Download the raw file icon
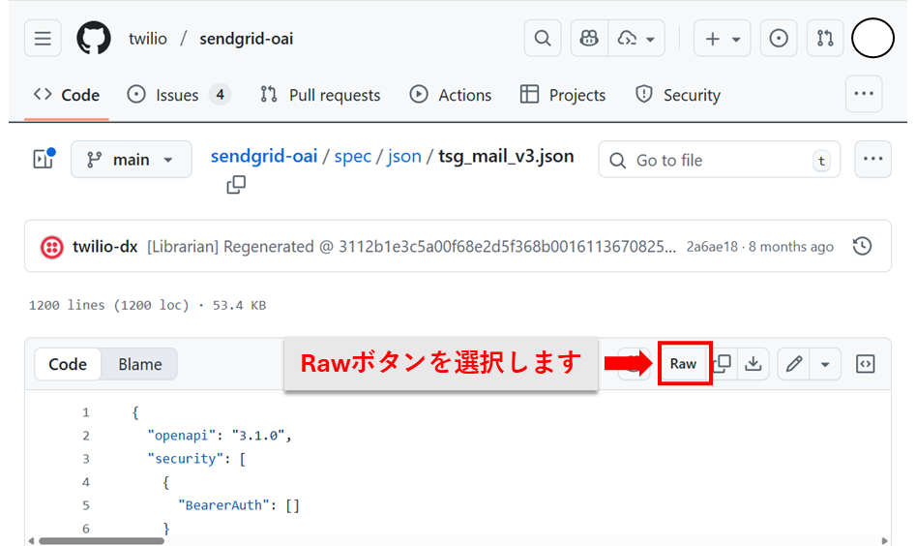The height and width of the screenshot is (546, 916). pos(753,364)
